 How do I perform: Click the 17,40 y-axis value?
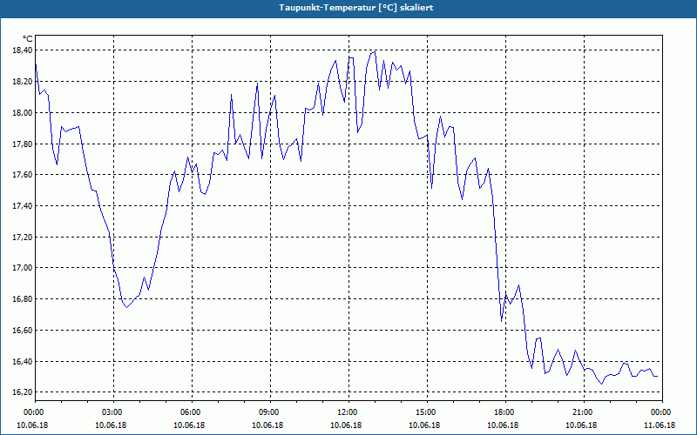[x=23, y=205]
